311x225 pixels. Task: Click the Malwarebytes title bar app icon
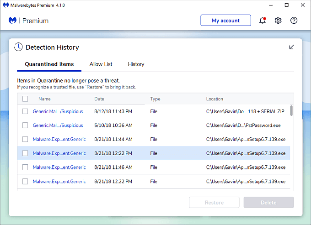(5, 5)
